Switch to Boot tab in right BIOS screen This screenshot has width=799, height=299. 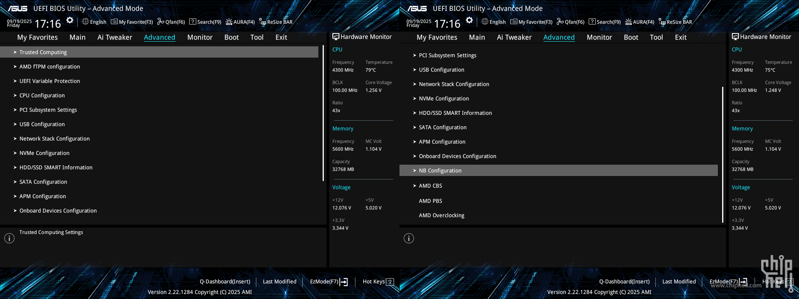[x=631, y=37]
